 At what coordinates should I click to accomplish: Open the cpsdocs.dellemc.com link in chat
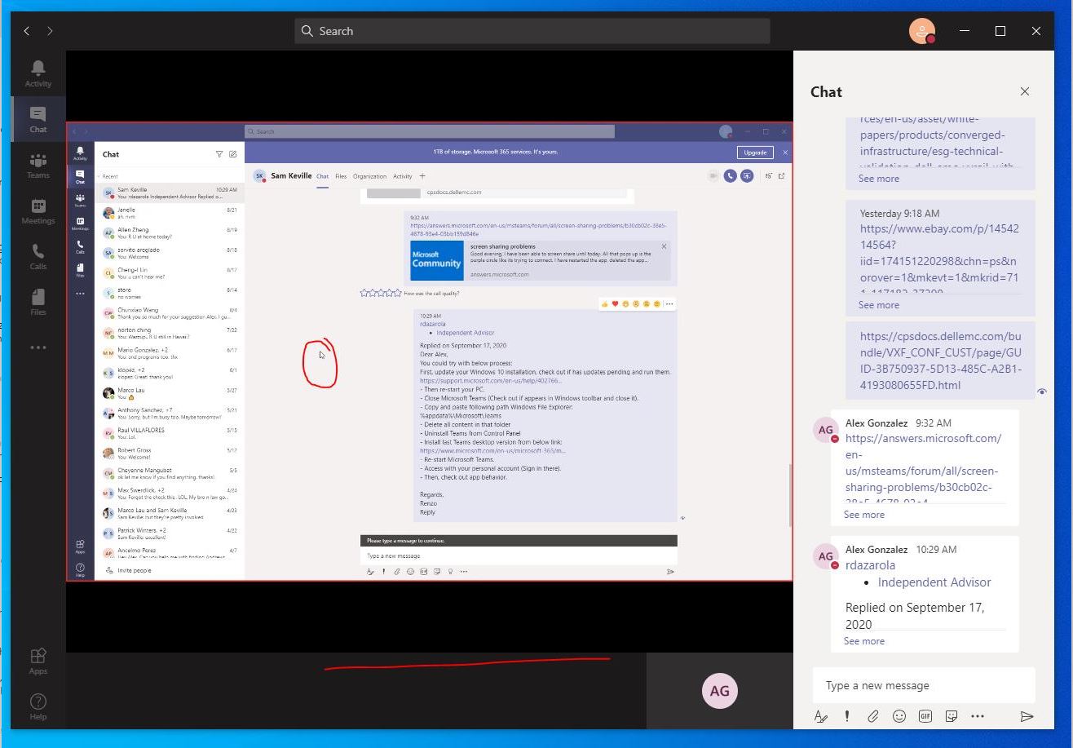tap(940, 361)
